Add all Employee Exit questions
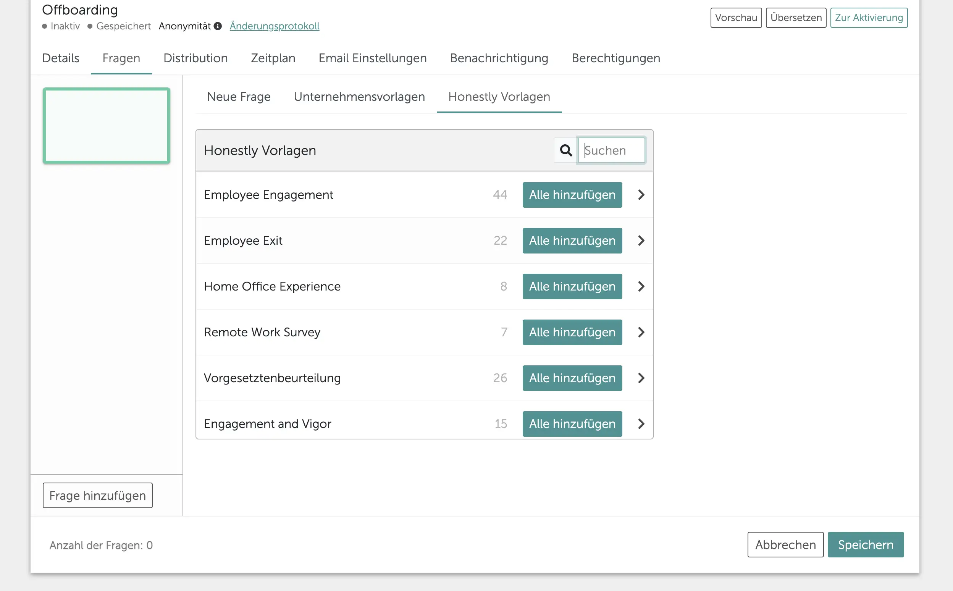The height and width of the screenshot is (591, 953). pyautogui.click(x=572, y=241)
